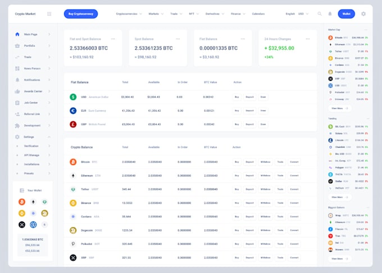Click the XRP icon in Your Wallet

[x=22, y=225]
